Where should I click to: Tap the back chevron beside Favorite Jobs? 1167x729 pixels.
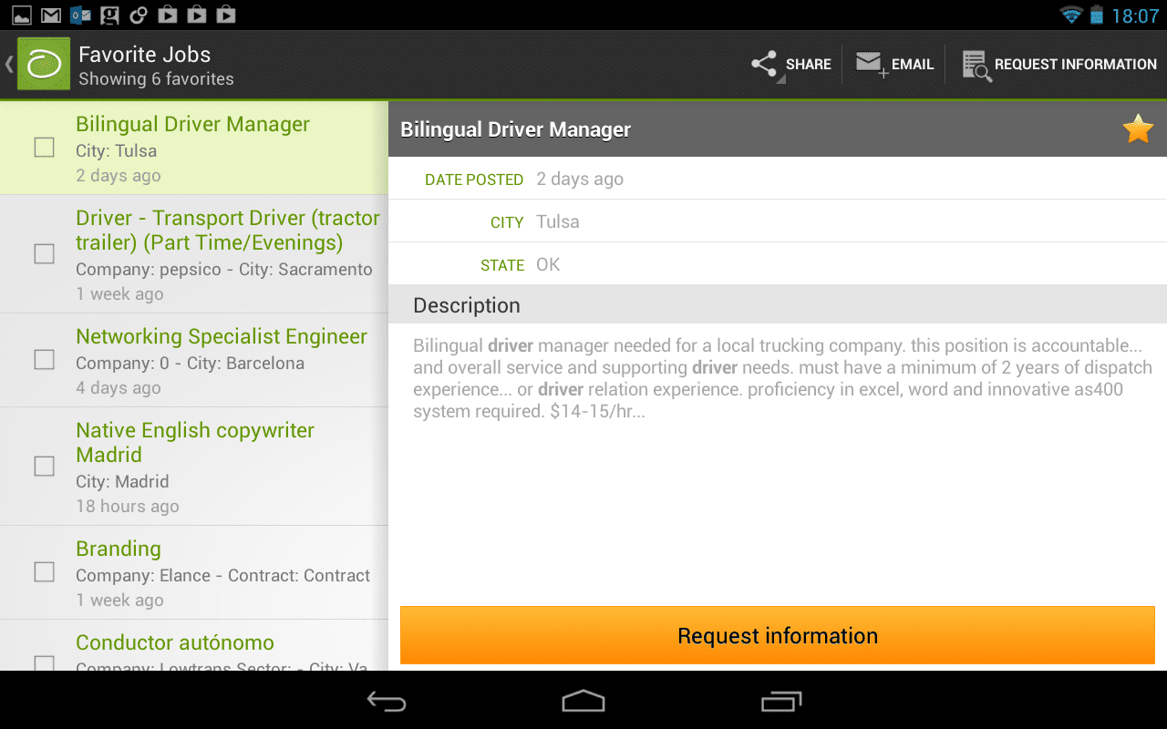pos(8,64)
